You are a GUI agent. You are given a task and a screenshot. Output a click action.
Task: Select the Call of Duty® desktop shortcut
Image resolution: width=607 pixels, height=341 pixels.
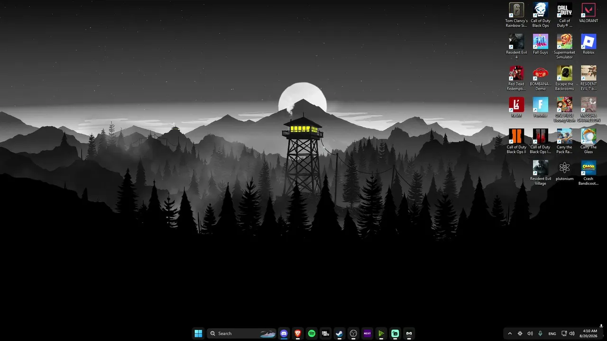tap(564, 15)
